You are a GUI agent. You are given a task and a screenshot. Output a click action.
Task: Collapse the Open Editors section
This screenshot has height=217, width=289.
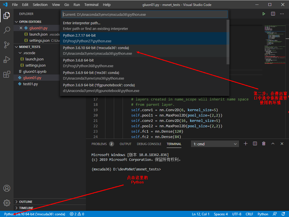pyautogui.click(x=50, y=22)
